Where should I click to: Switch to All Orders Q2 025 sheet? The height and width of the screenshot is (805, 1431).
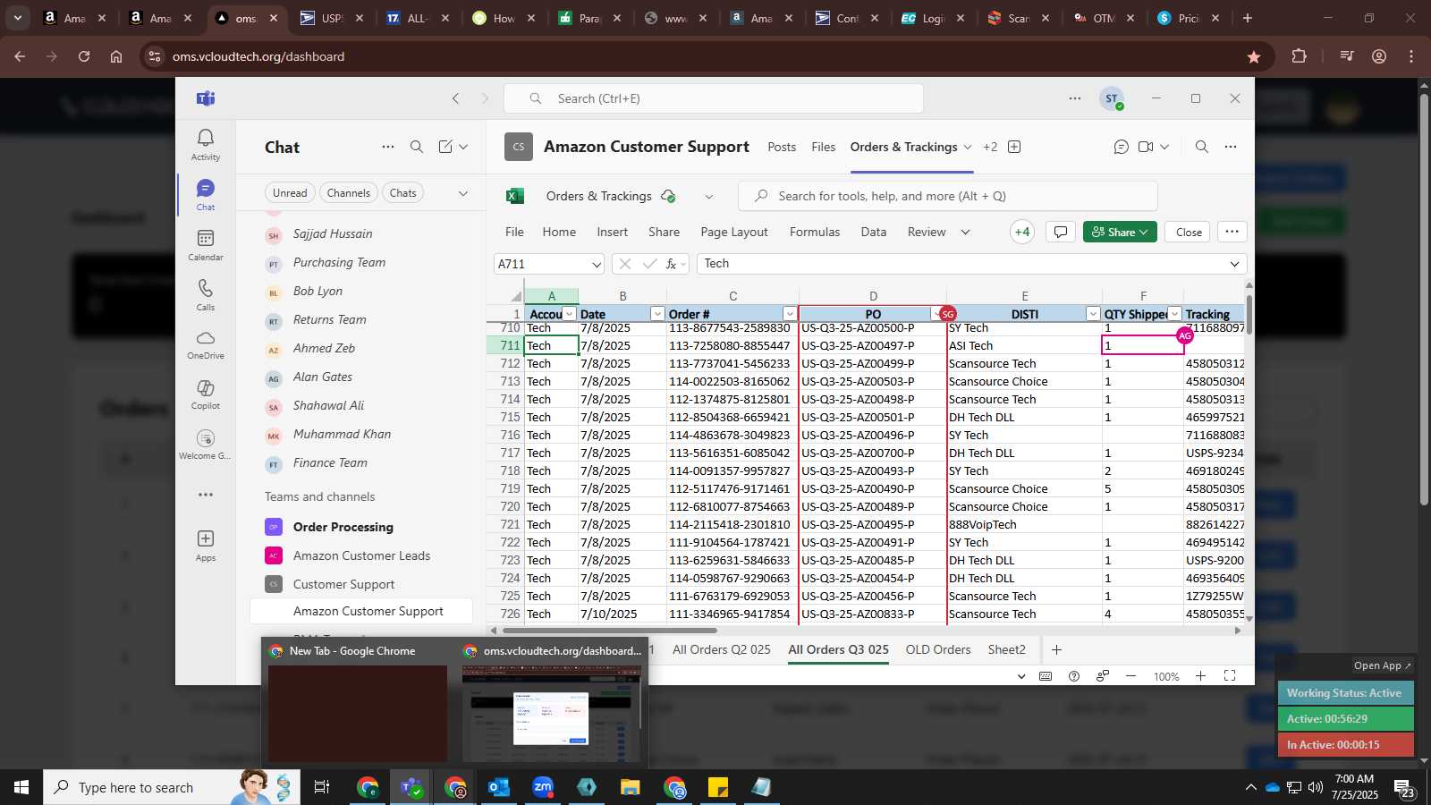[x=722, y=649]
